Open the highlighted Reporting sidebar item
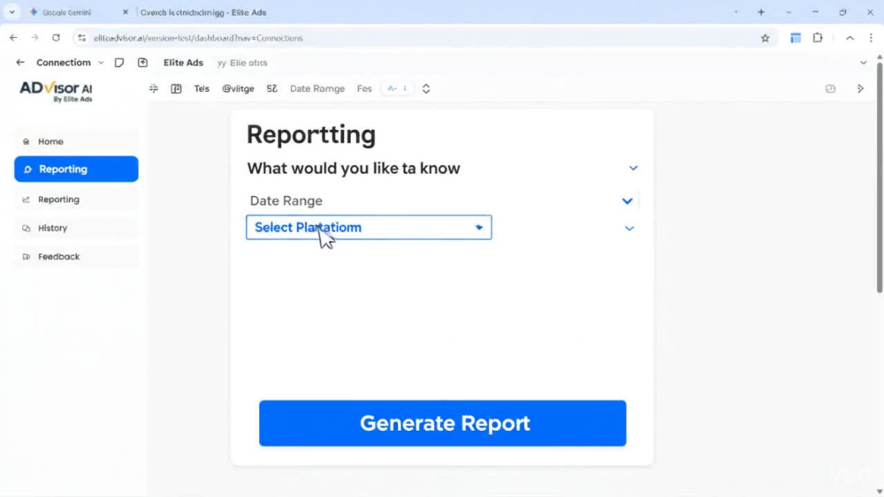Screen dimensions: 884x497 point(76,169)
